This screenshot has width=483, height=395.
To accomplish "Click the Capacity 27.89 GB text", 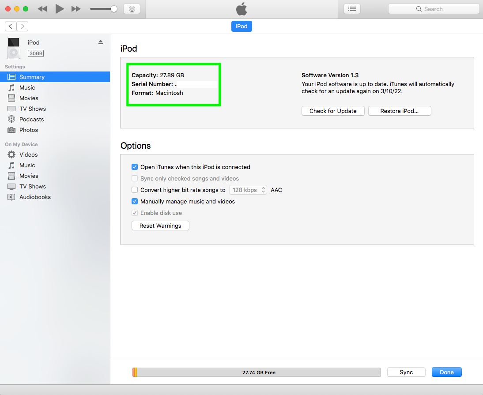I will click(158, 75).
